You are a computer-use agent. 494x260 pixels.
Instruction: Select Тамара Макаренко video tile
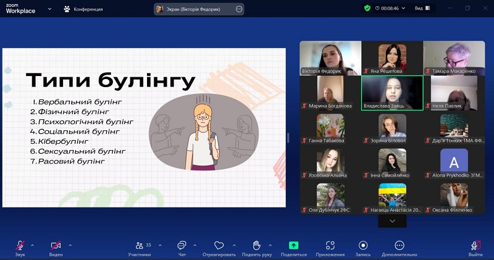tap(454, 58)
